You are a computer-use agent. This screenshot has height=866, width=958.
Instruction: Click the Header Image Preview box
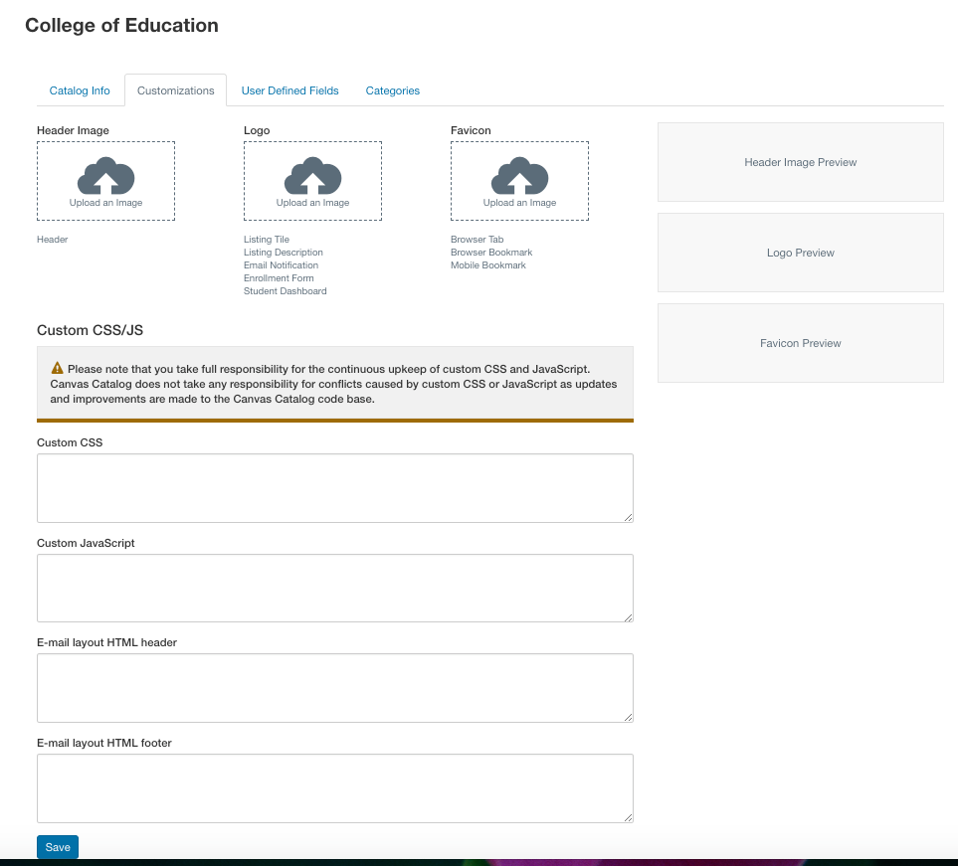pyautogui.click(x=800, y=162)
